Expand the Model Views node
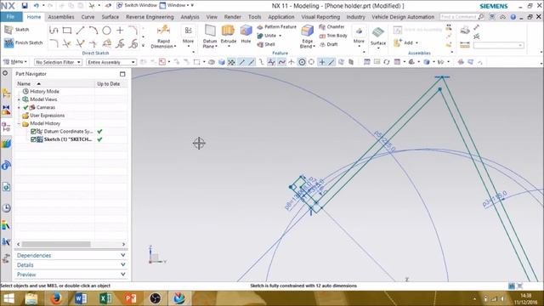The image size is (544, 306). point(19,99)
